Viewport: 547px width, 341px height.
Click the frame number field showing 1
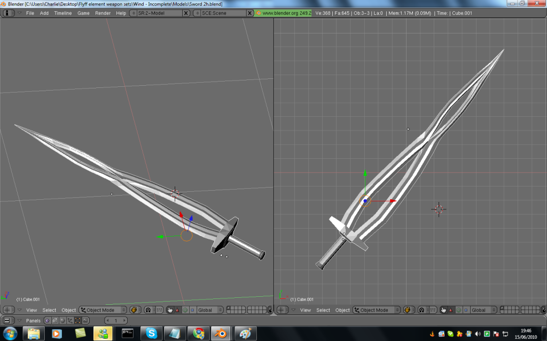[116, 320]
